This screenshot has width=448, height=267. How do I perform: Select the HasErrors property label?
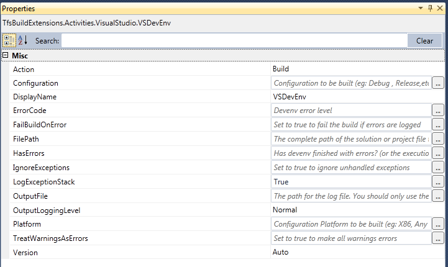point(29,153)
